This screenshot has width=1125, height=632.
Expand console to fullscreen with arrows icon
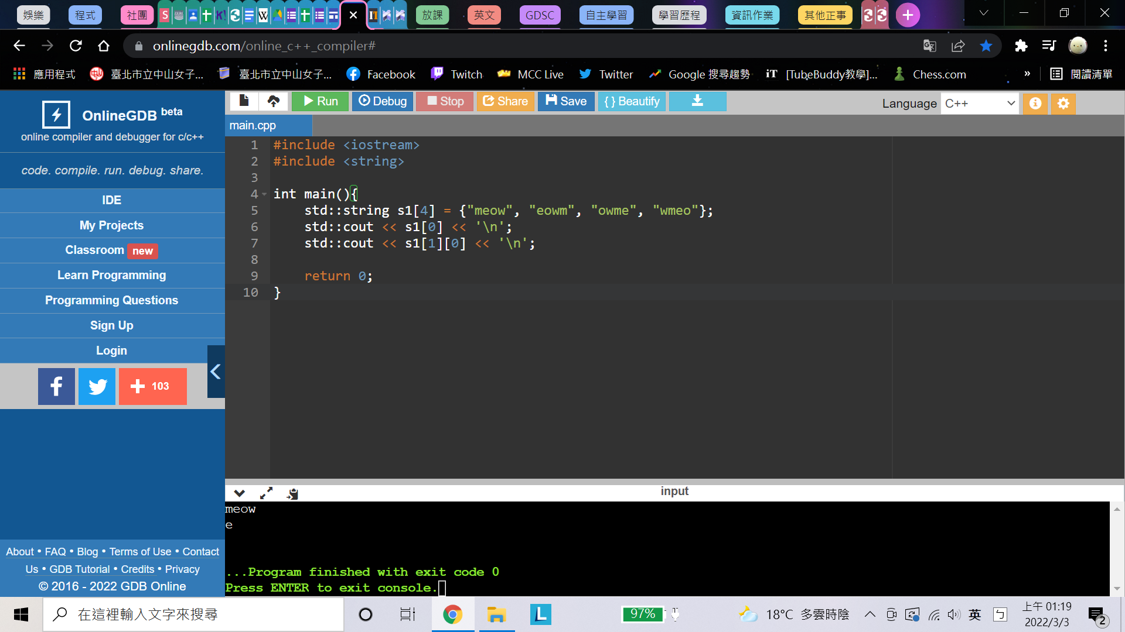point(266,493)
